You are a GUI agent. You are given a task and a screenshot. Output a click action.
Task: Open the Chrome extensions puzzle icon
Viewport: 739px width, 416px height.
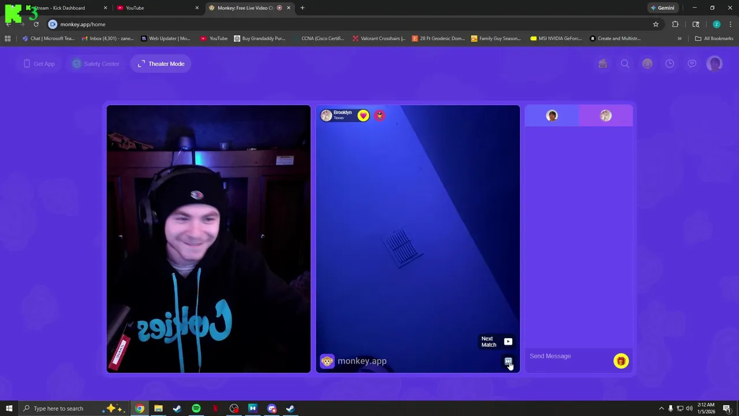tap(675, 24)
